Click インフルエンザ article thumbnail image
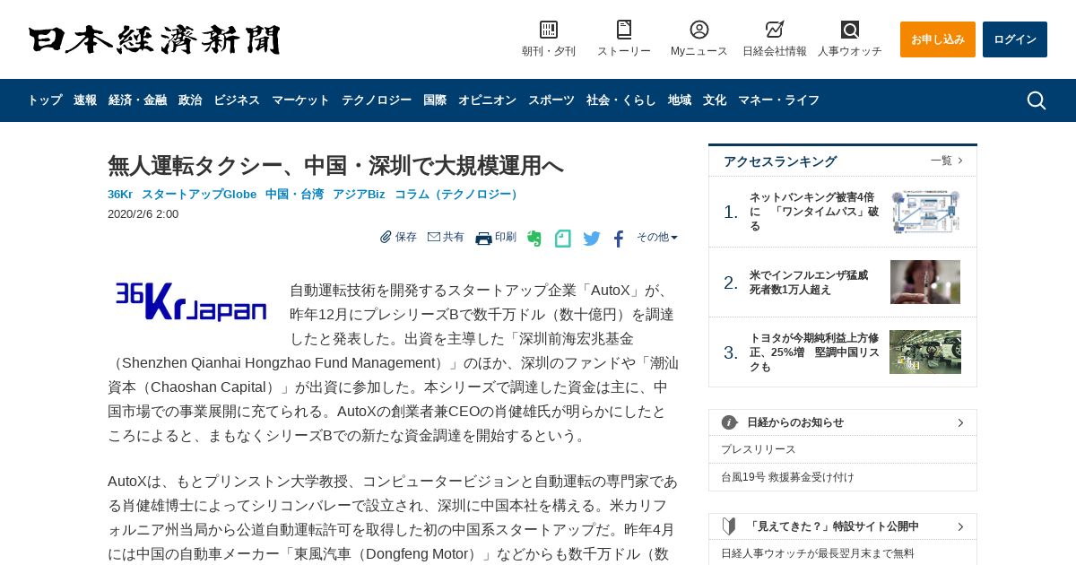Viewport: 1076px width, 565px height. (925, 282)
